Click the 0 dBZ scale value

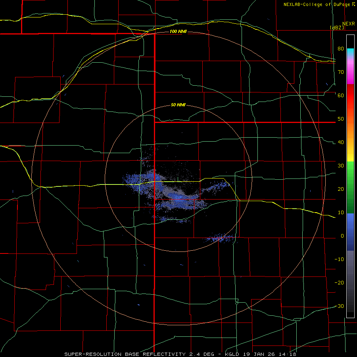click(x=342, y=236)
